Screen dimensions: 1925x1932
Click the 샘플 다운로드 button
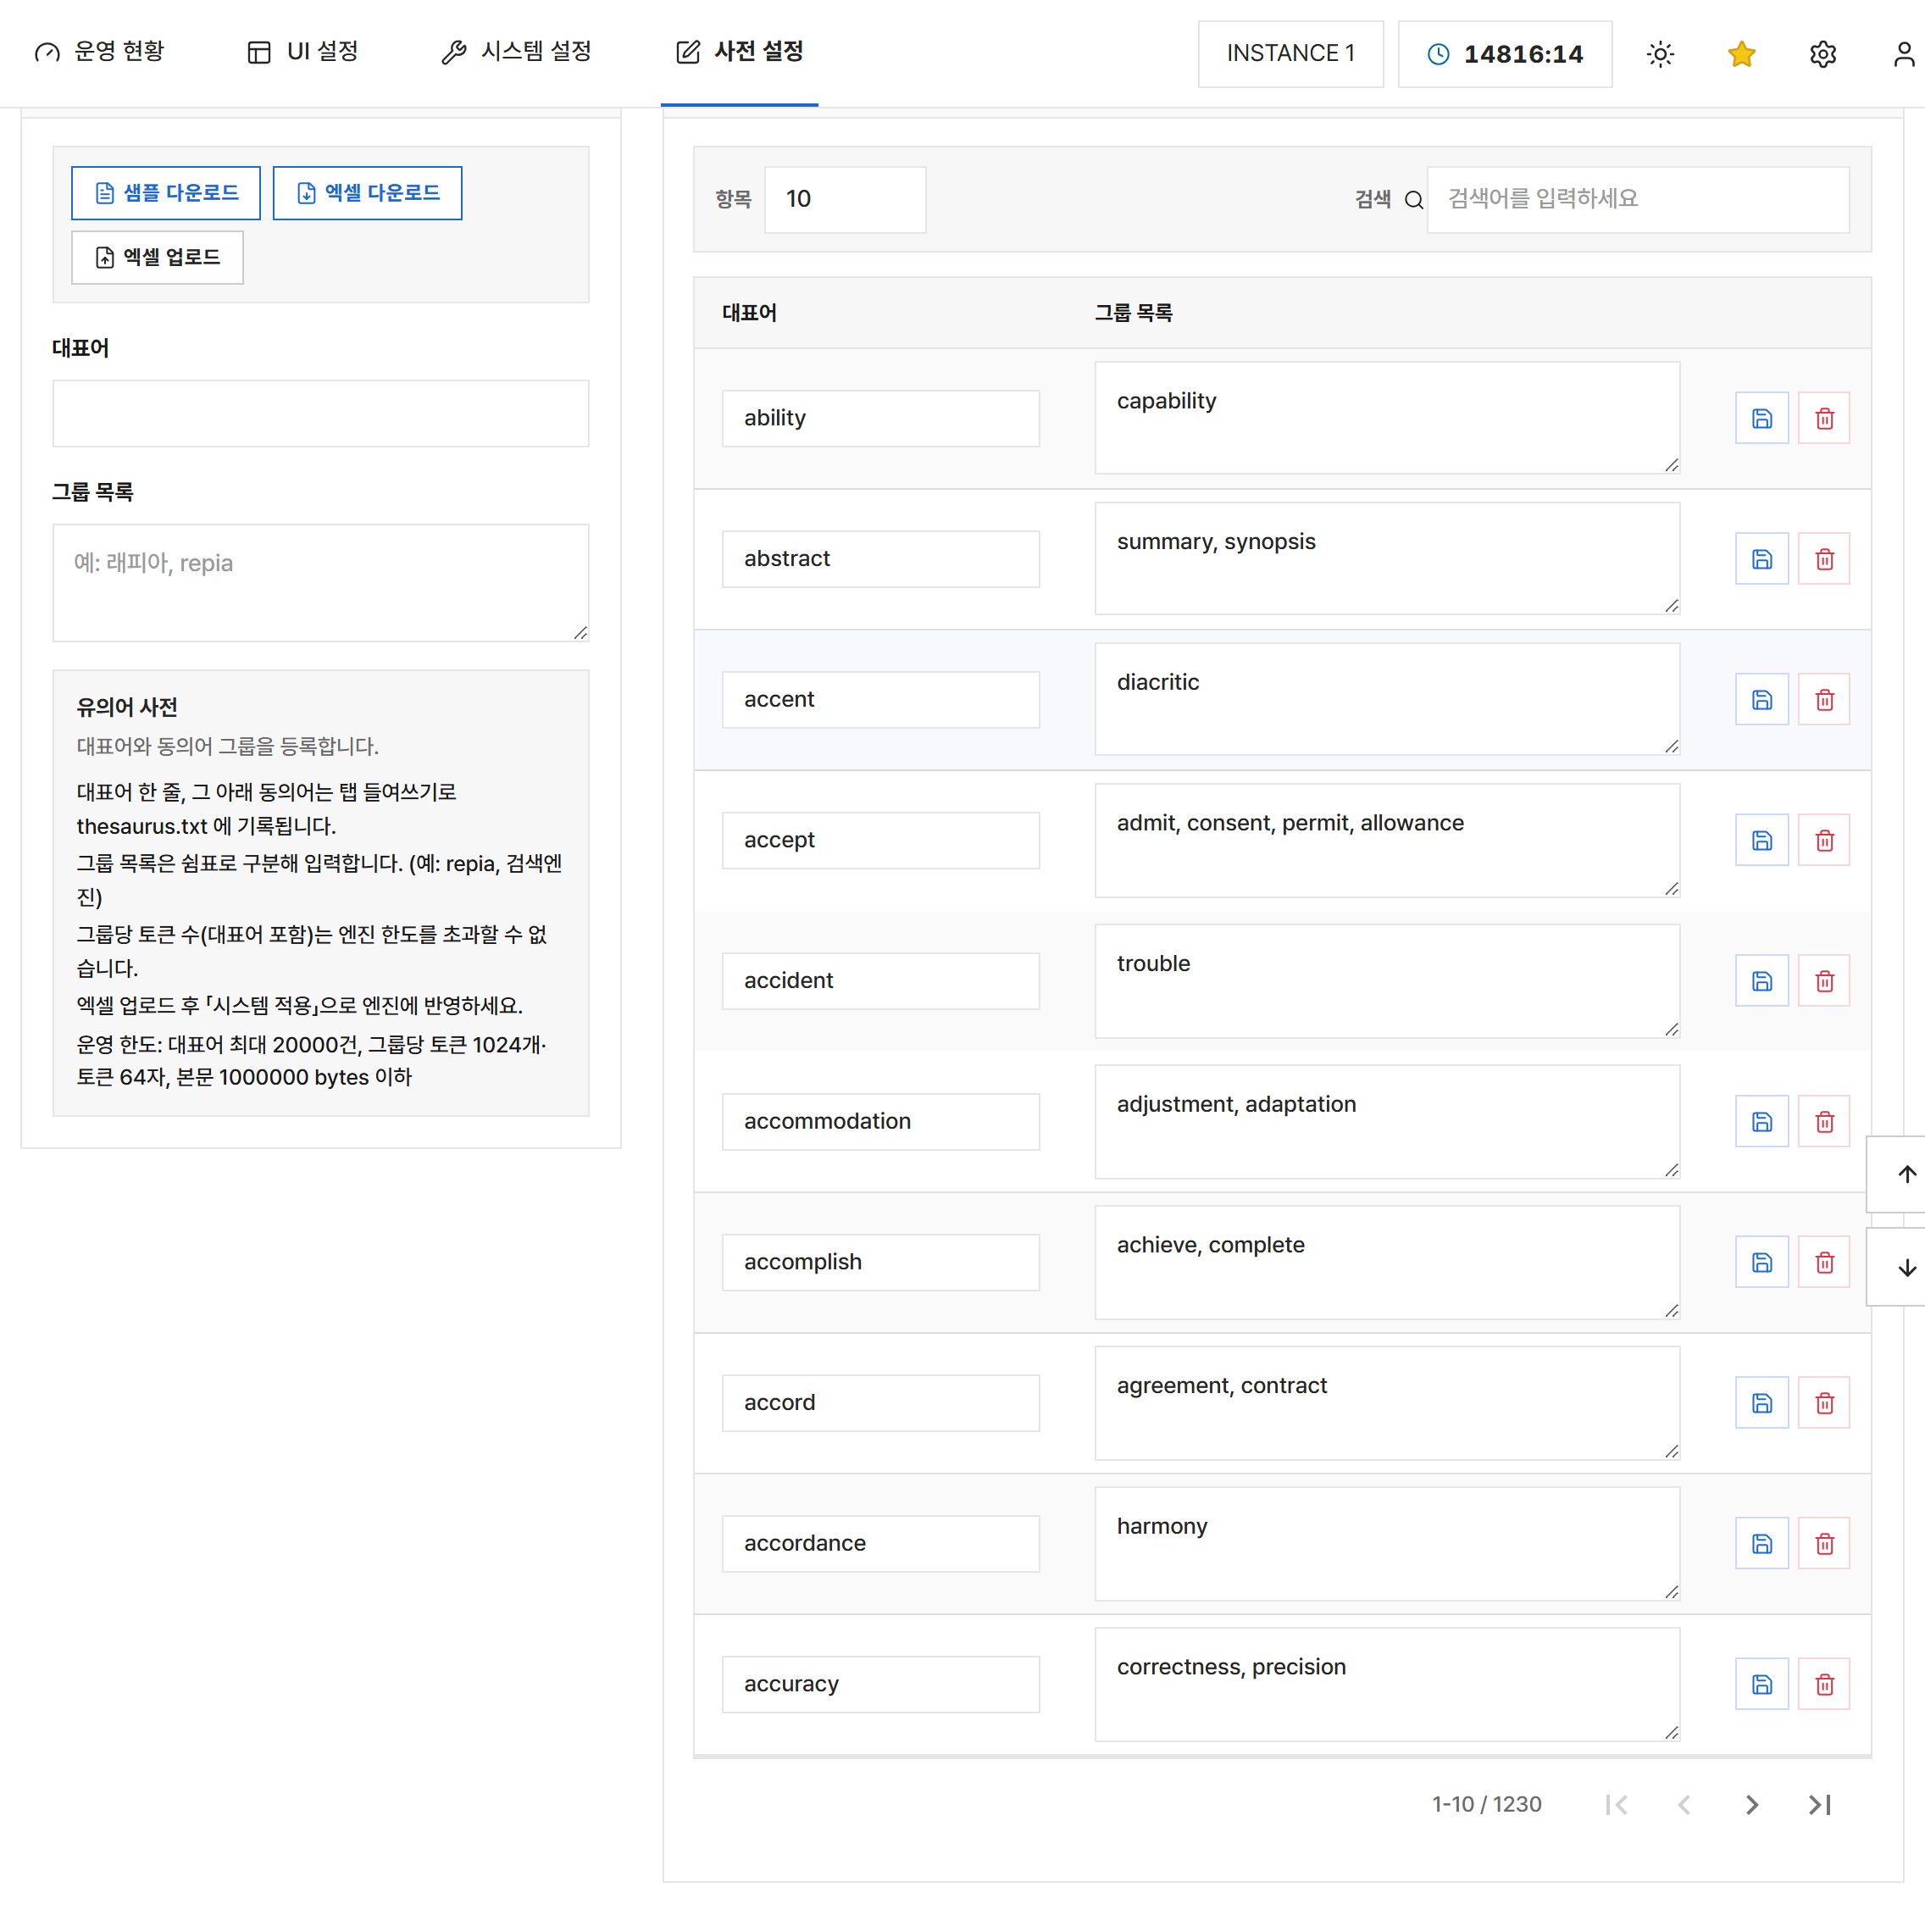pyautogui.click(x=166, y=193)
